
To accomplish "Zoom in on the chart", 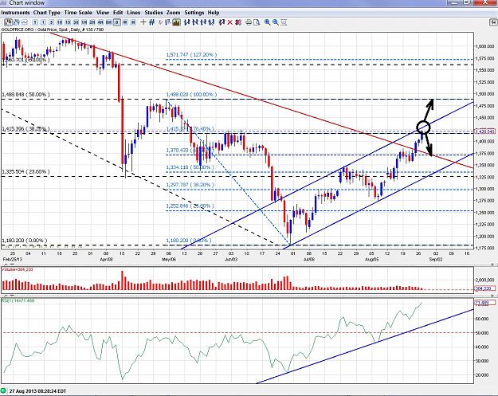I will coord(268,22).
